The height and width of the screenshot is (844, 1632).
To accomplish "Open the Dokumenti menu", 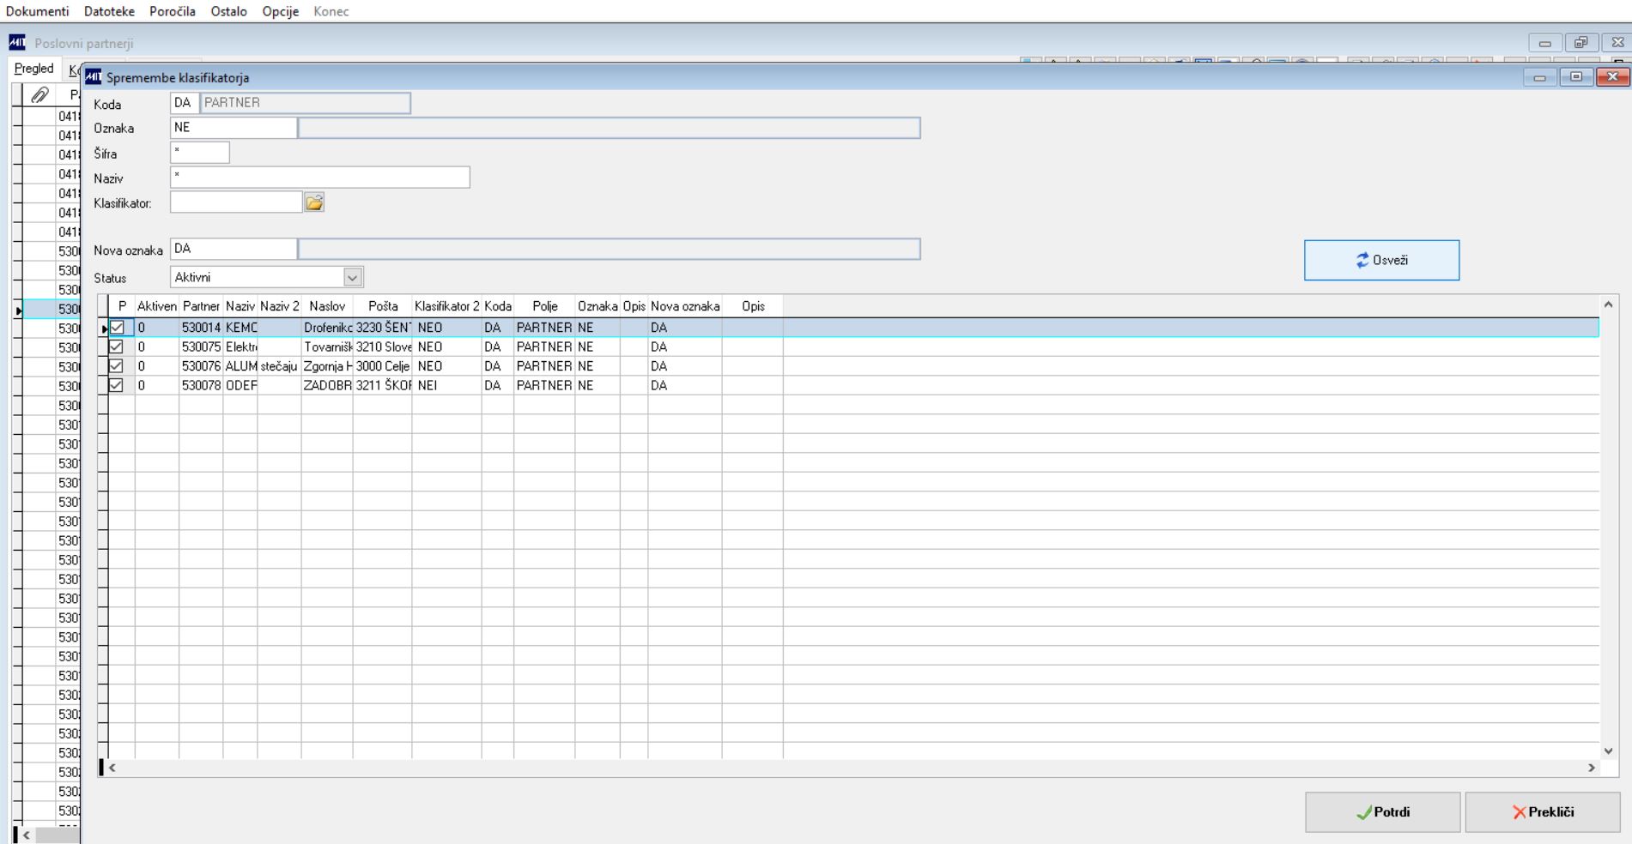I will click(x=38, y=11).
